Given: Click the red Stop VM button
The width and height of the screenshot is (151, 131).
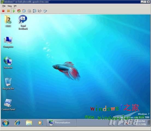Looking at the screenshot, I should click(x=3, y=11).
